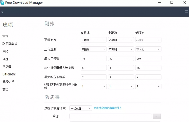Click the 防病毒 section heading

click(52, 97)
